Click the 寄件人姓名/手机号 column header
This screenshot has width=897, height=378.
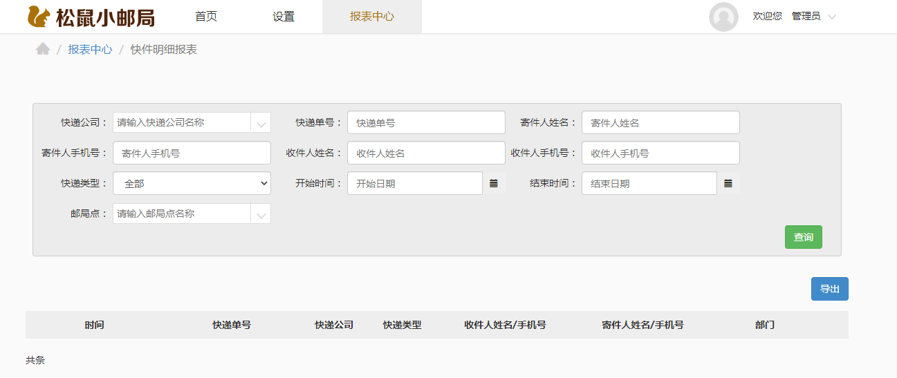coord(643,325)
